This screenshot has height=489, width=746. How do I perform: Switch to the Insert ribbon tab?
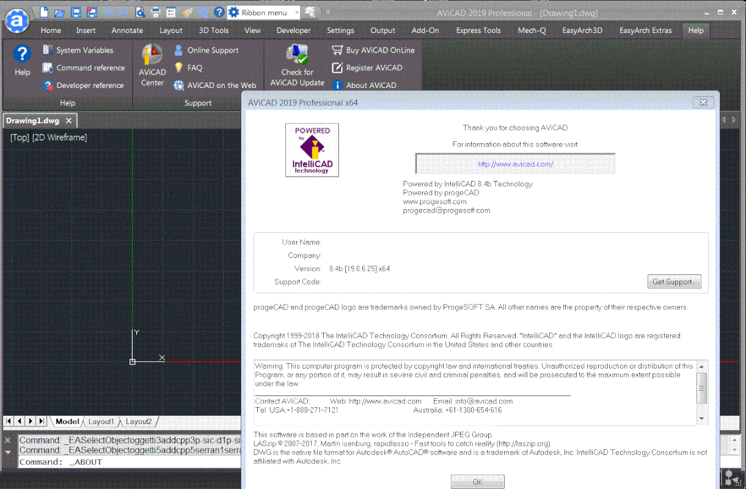click(x=86, y=31)
